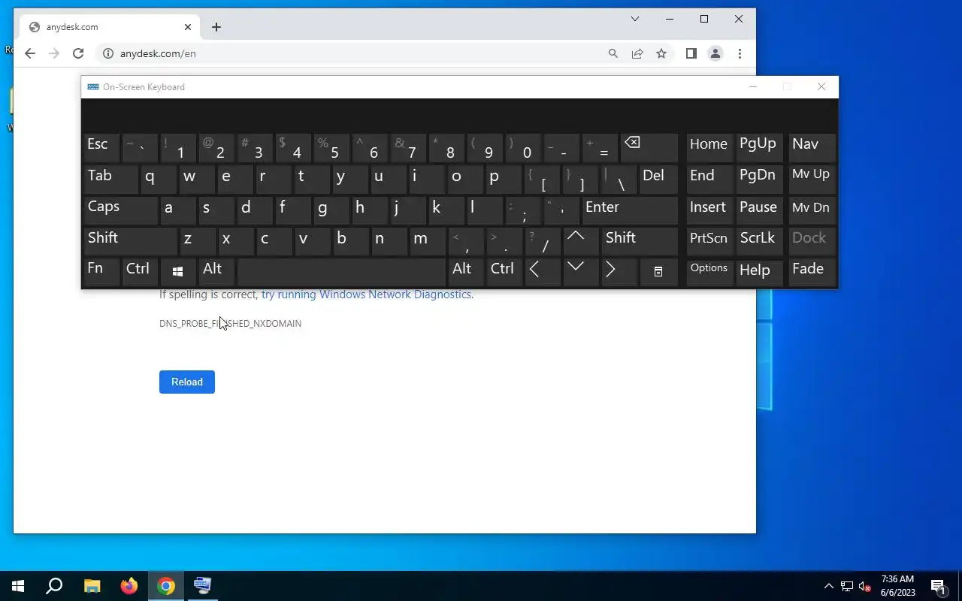
Task: Click the context menu key on keyboard
Action: pos(658,272)
